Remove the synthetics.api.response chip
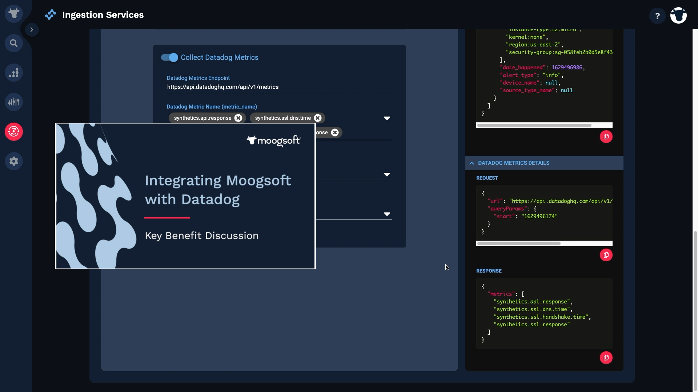The image size is (698, 392). (x=238, y=118)
